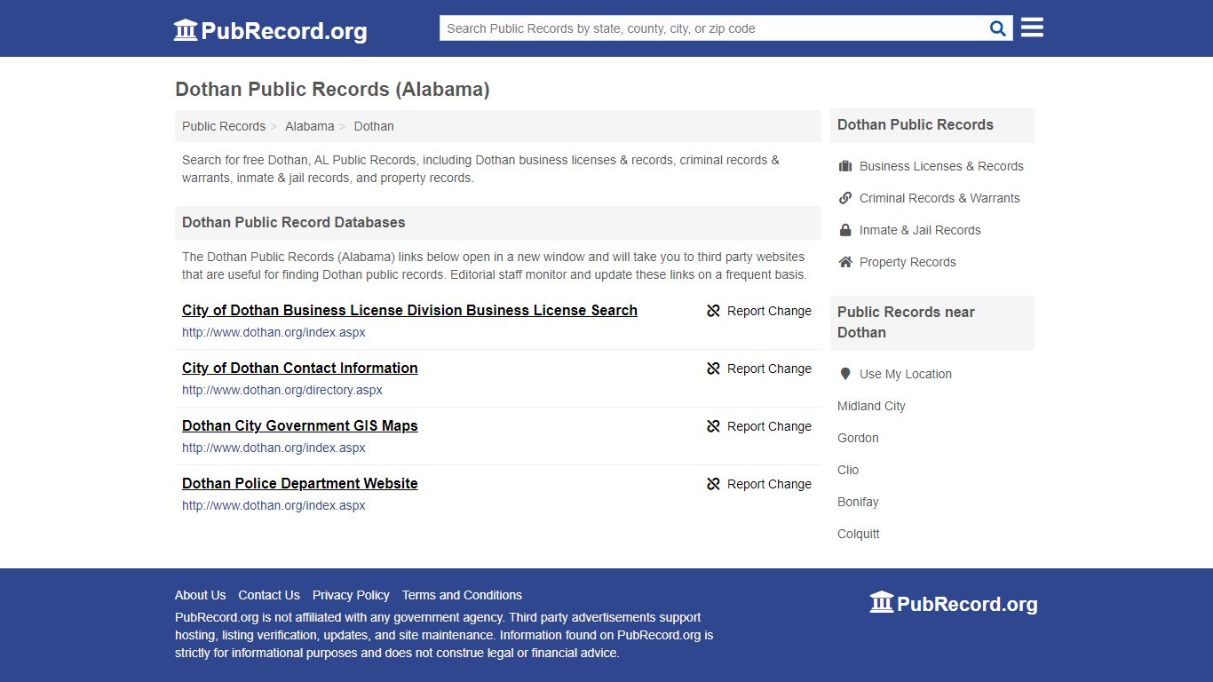Click broken-link icon for Contact Information row
Image resolution: width=1213 pixels, height=682 pixels.
click(x=713, y=369)
